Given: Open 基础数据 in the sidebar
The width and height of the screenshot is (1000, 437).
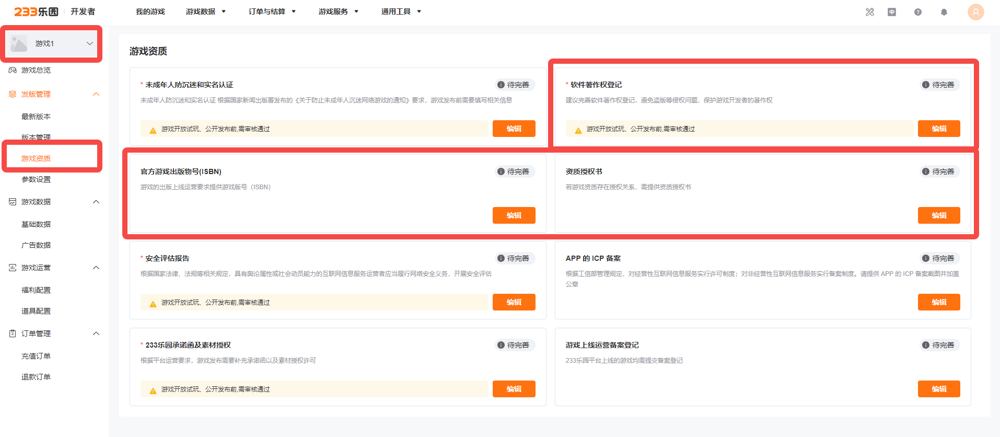Looking at the screenshot, I should [x=36, y=224].
